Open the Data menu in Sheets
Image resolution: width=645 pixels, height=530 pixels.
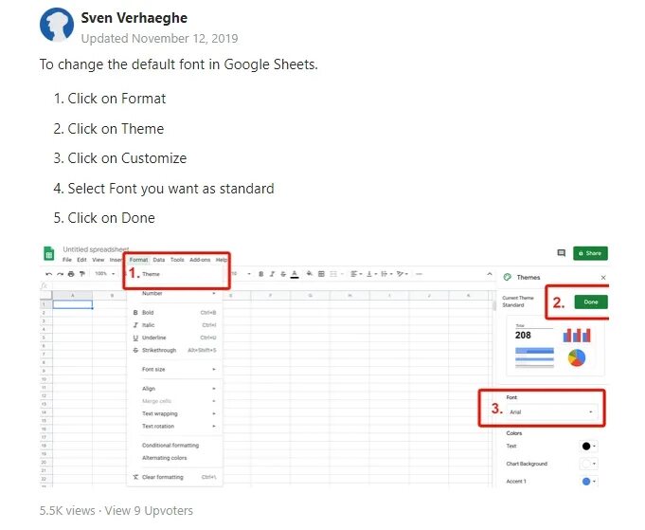[159, 260]
